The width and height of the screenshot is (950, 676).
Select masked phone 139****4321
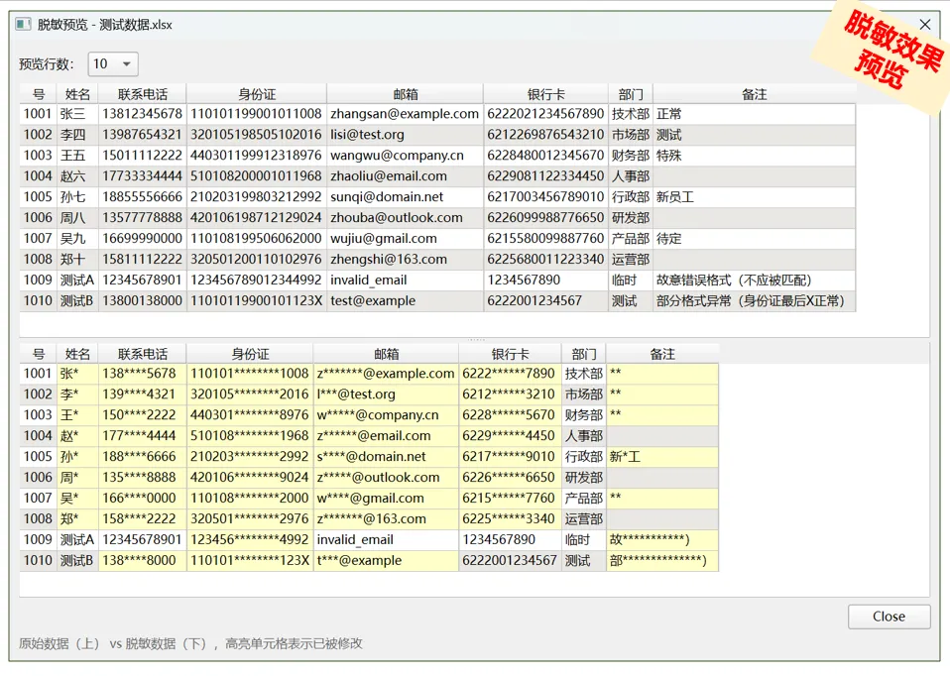tap(143, 394)
